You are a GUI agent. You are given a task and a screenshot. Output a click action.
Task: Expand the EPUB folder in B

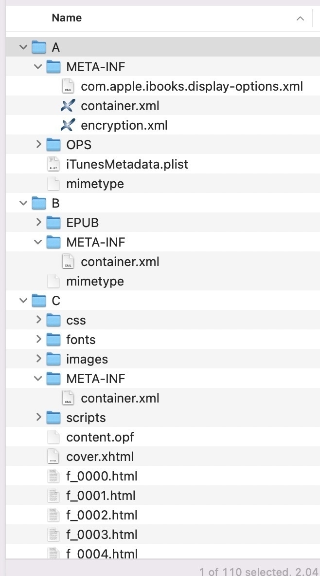[x=38, y=222]
